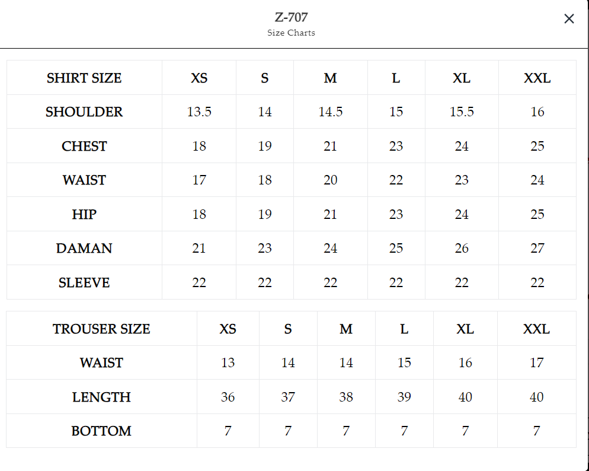This screenshot has height=471, width=589.
Task: Click the CHEST row label
Action: (84, 147)
